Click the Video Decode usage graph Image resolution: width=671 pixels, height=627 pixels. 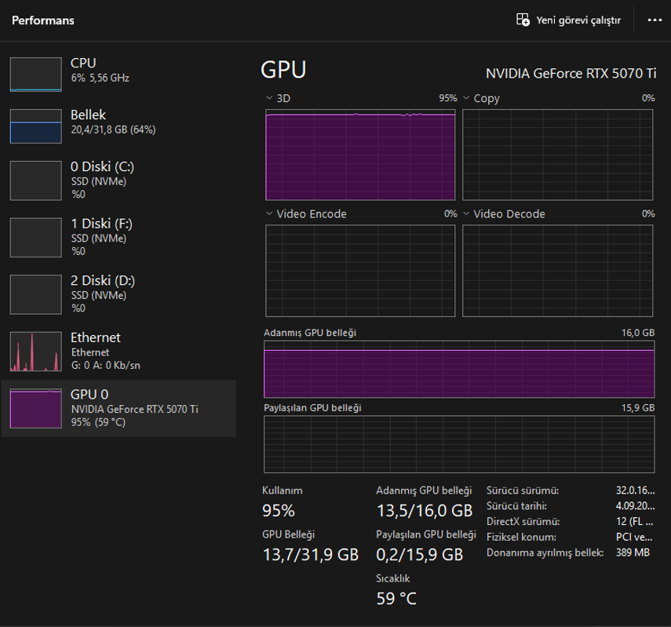tap(558, 271)
